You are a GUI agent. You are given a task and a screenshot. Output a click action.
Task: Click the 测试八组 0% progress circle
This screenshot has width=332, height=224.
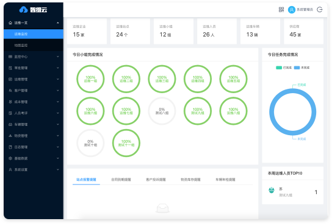pos(162,111)
